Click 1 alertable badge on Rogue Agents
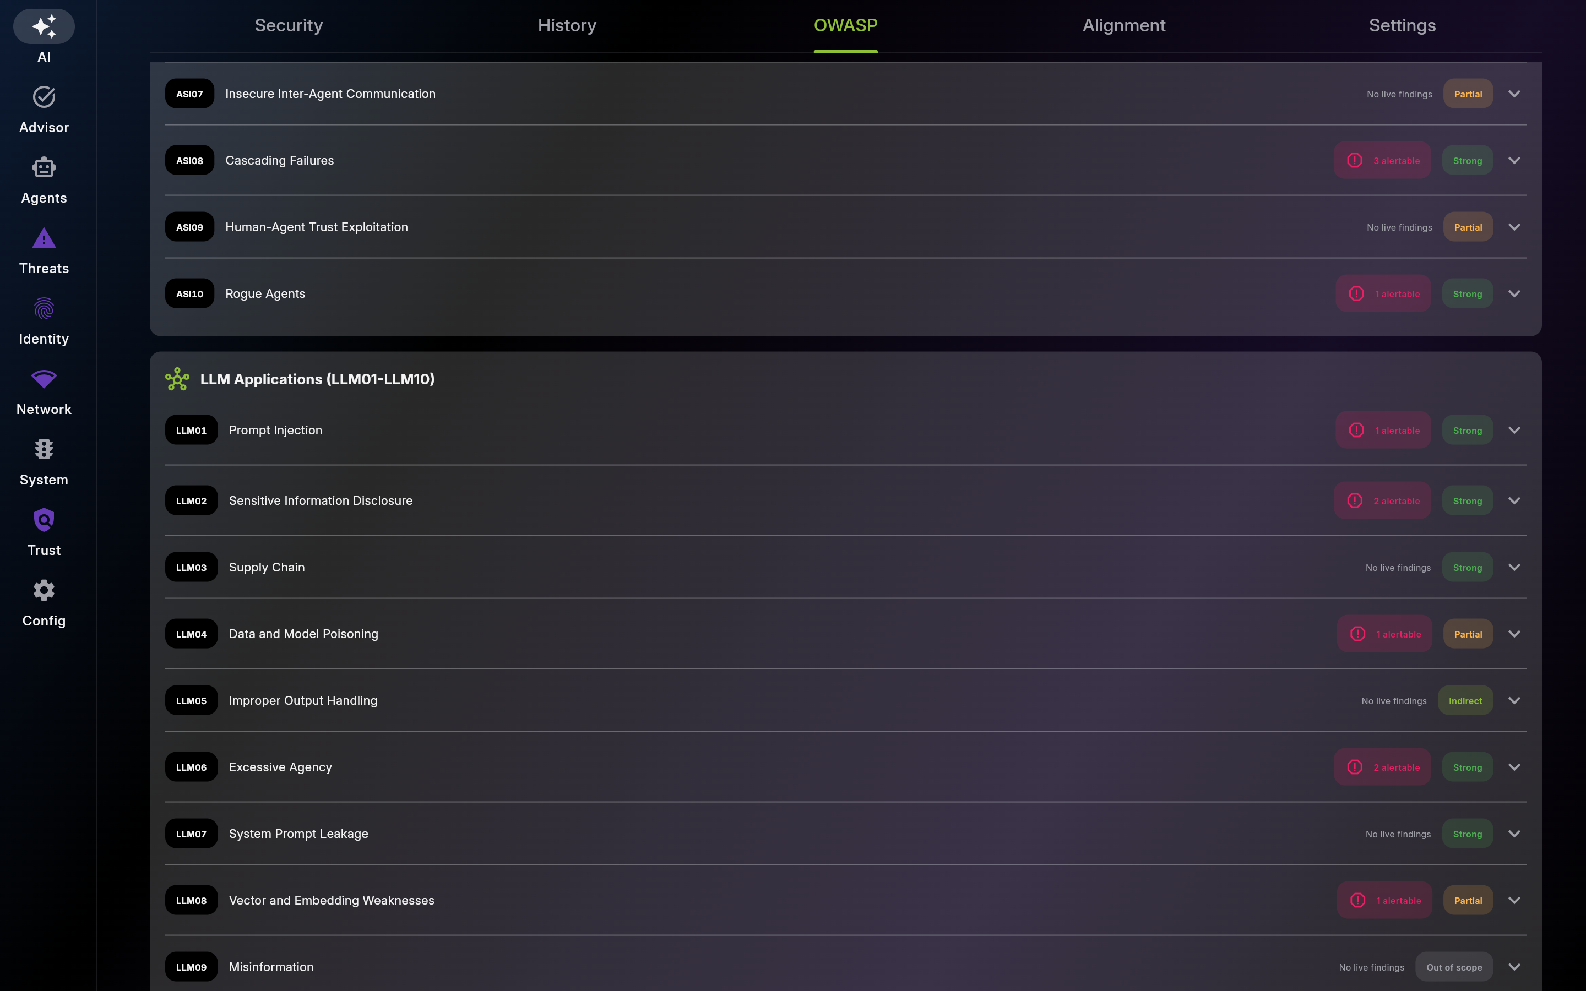The height and width of the screenshot is (991, 1586). point(1383,293)
